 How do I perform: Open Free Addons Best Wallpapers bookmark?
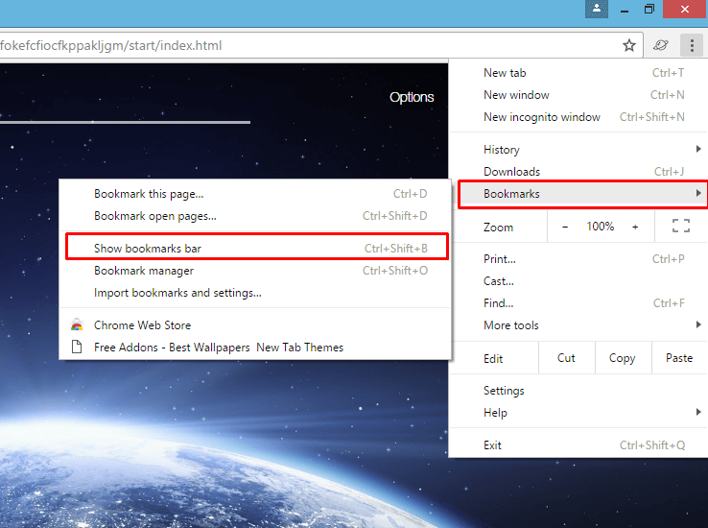(218, 348)
